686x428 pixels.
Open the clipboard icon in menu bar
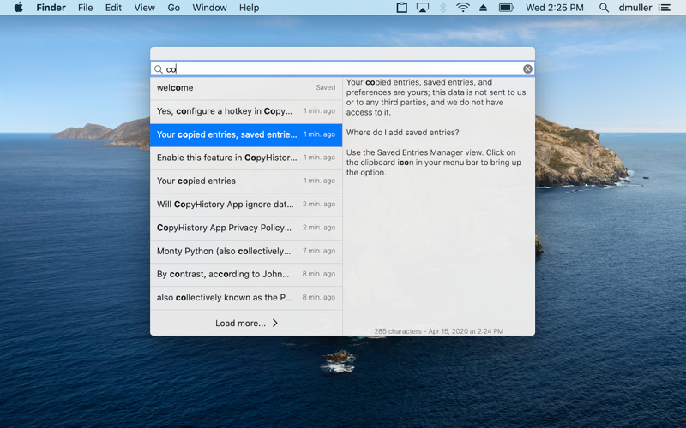[401, 8]
